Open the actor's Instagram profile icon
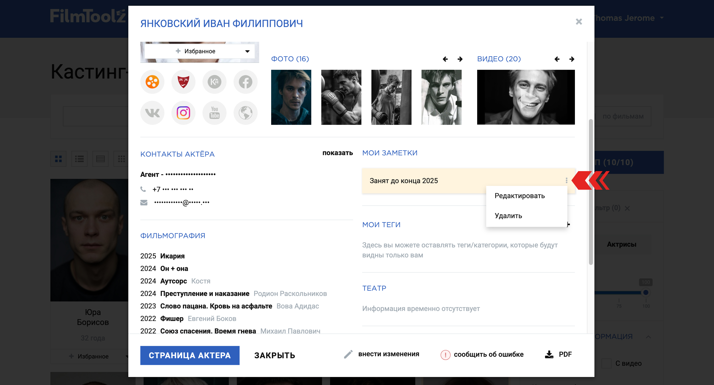This screenshot has height=385, width=714. click(183, 113)
